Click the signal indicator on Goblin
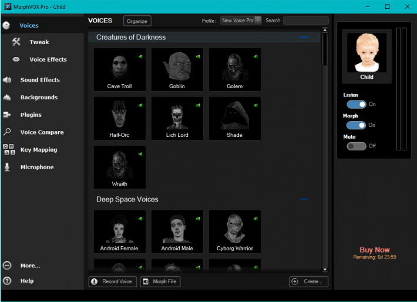This screenshot has width=417, height=302. point(198,56)
